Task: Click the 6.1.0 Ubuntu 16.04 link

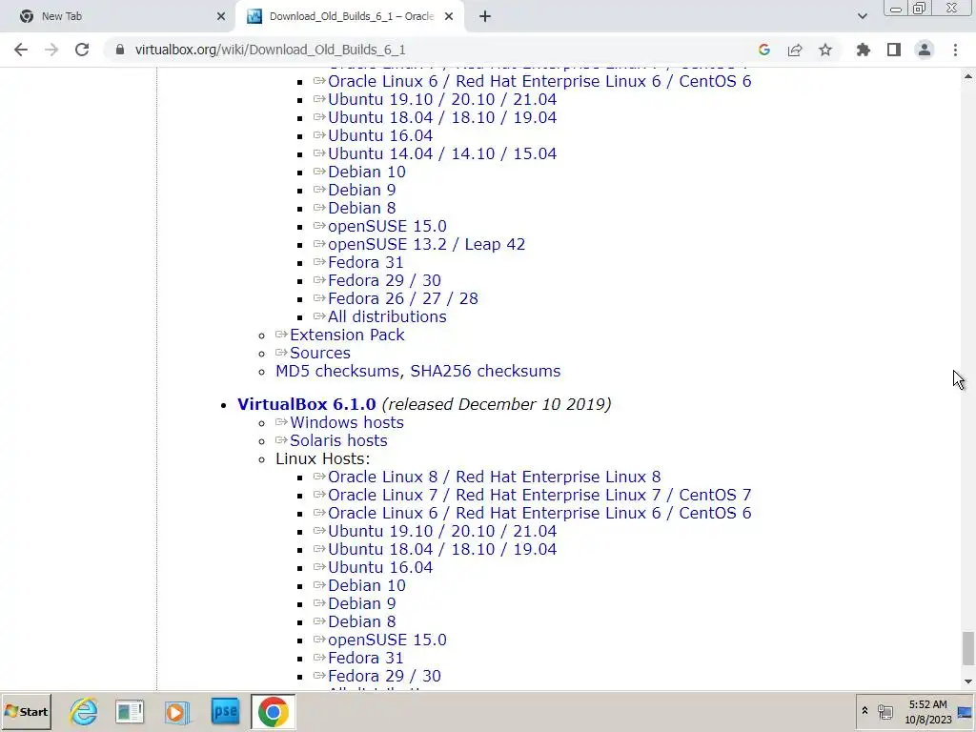Action: pos(380,567)
